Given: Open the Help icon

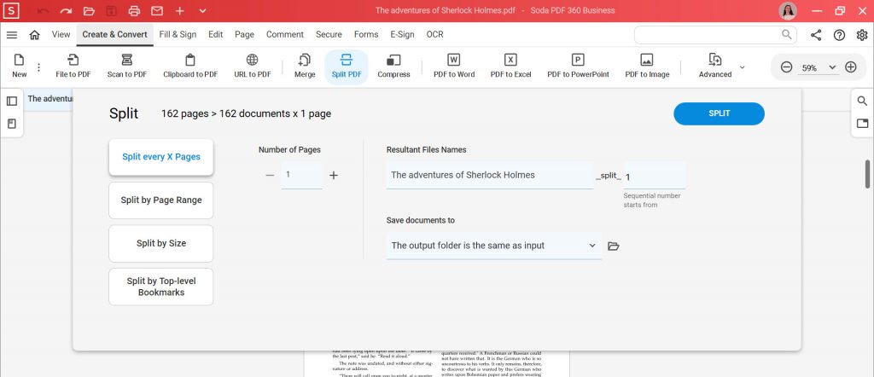Looking at the screenshot, I should click(840, 35).
